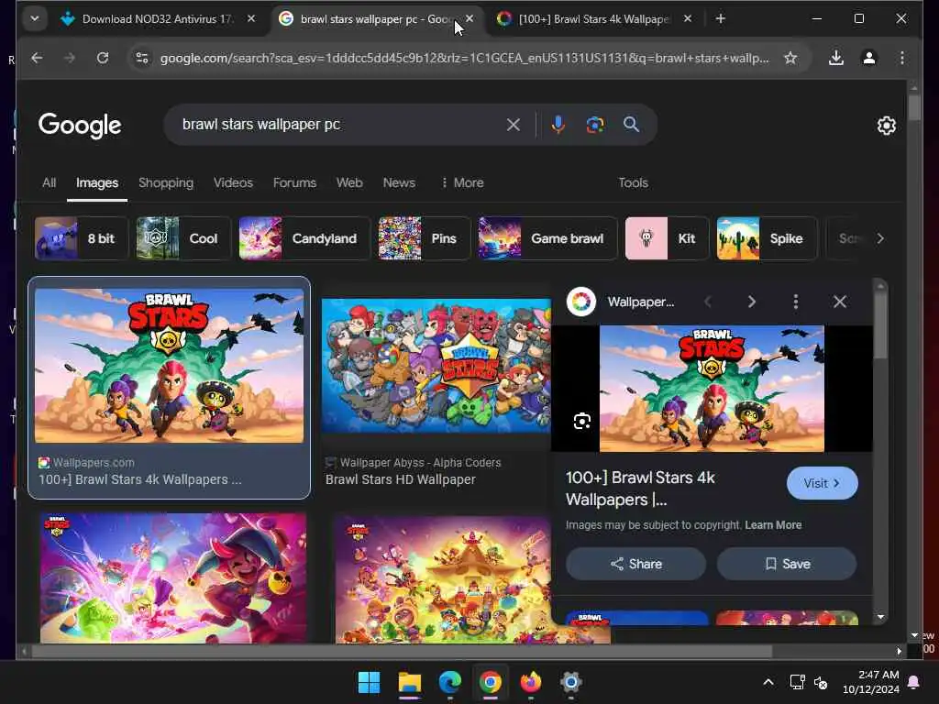Filter images by 8 bit chip
Image resolution: width=939 pixels, height=704 pixels.
[81, 238]
